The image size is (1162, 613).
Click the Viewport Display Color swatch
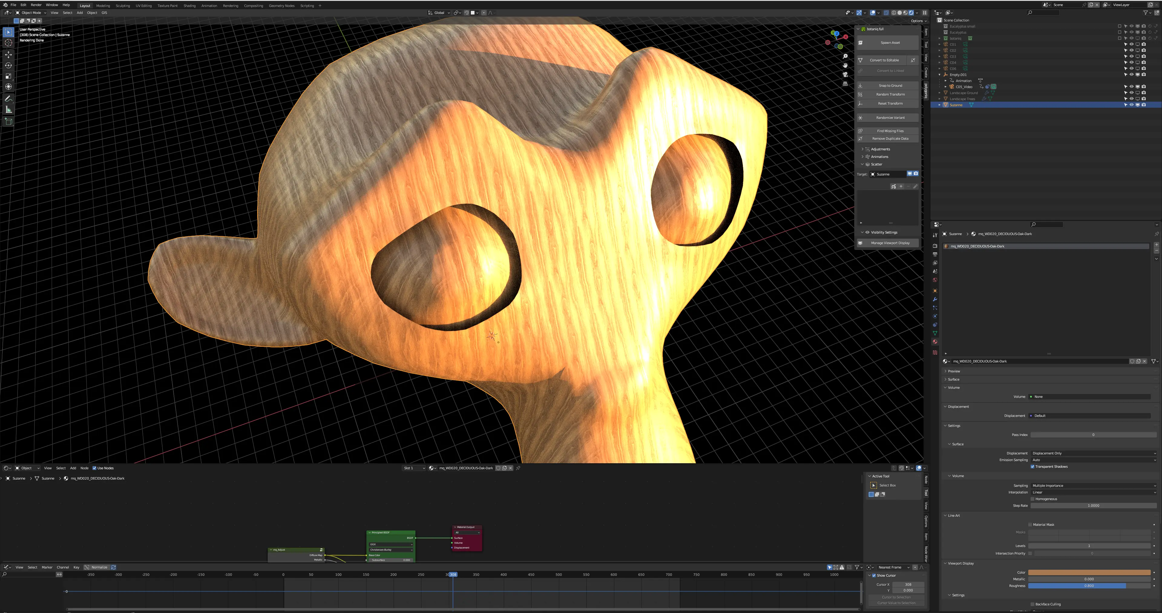(1089, 573)
